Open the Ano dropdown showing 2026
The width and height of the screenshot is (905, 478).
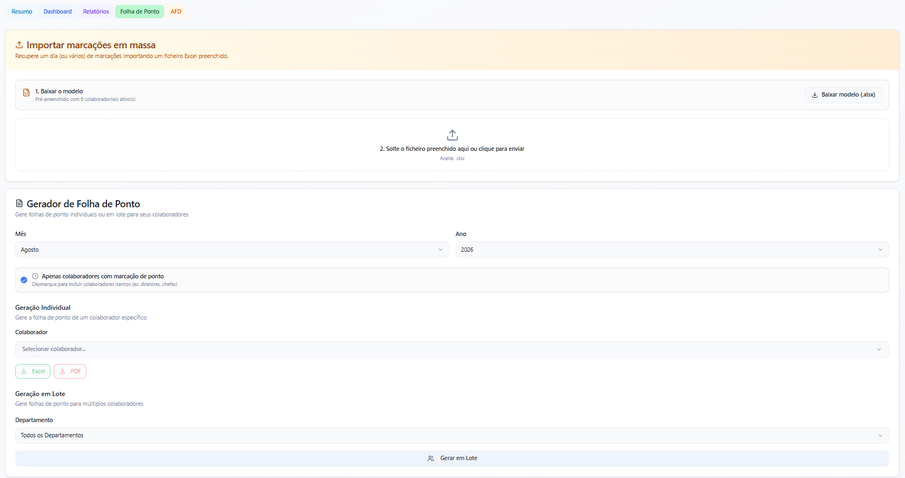coord(672,250)
